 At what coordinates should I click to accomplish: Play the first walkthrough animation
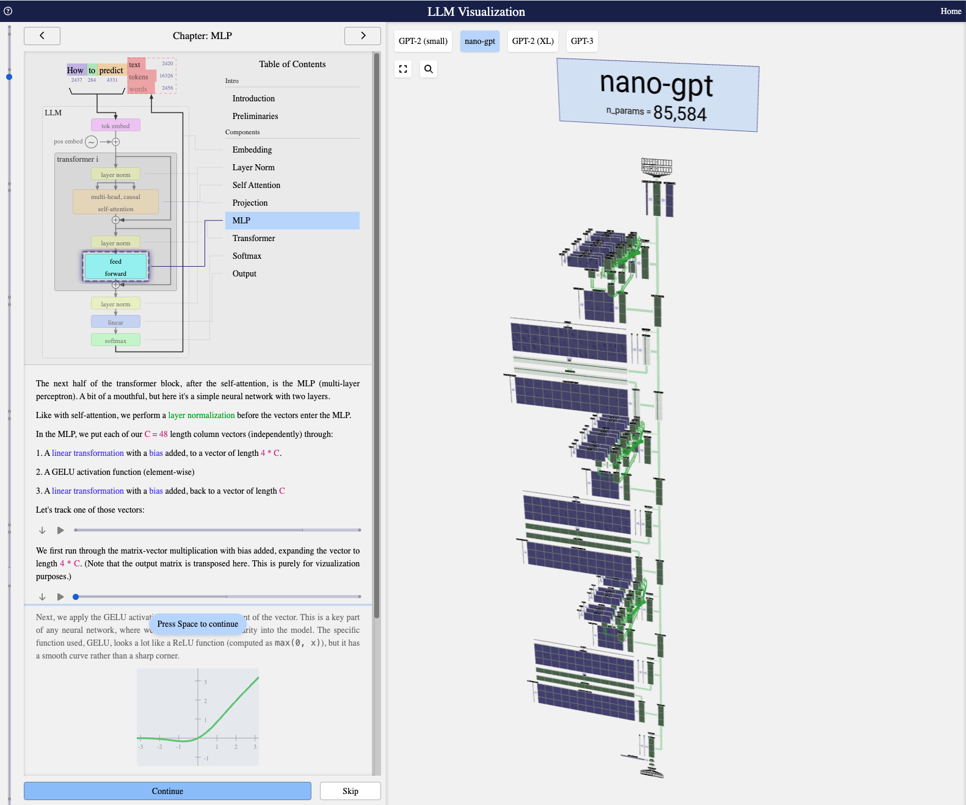tap(60, 530)
